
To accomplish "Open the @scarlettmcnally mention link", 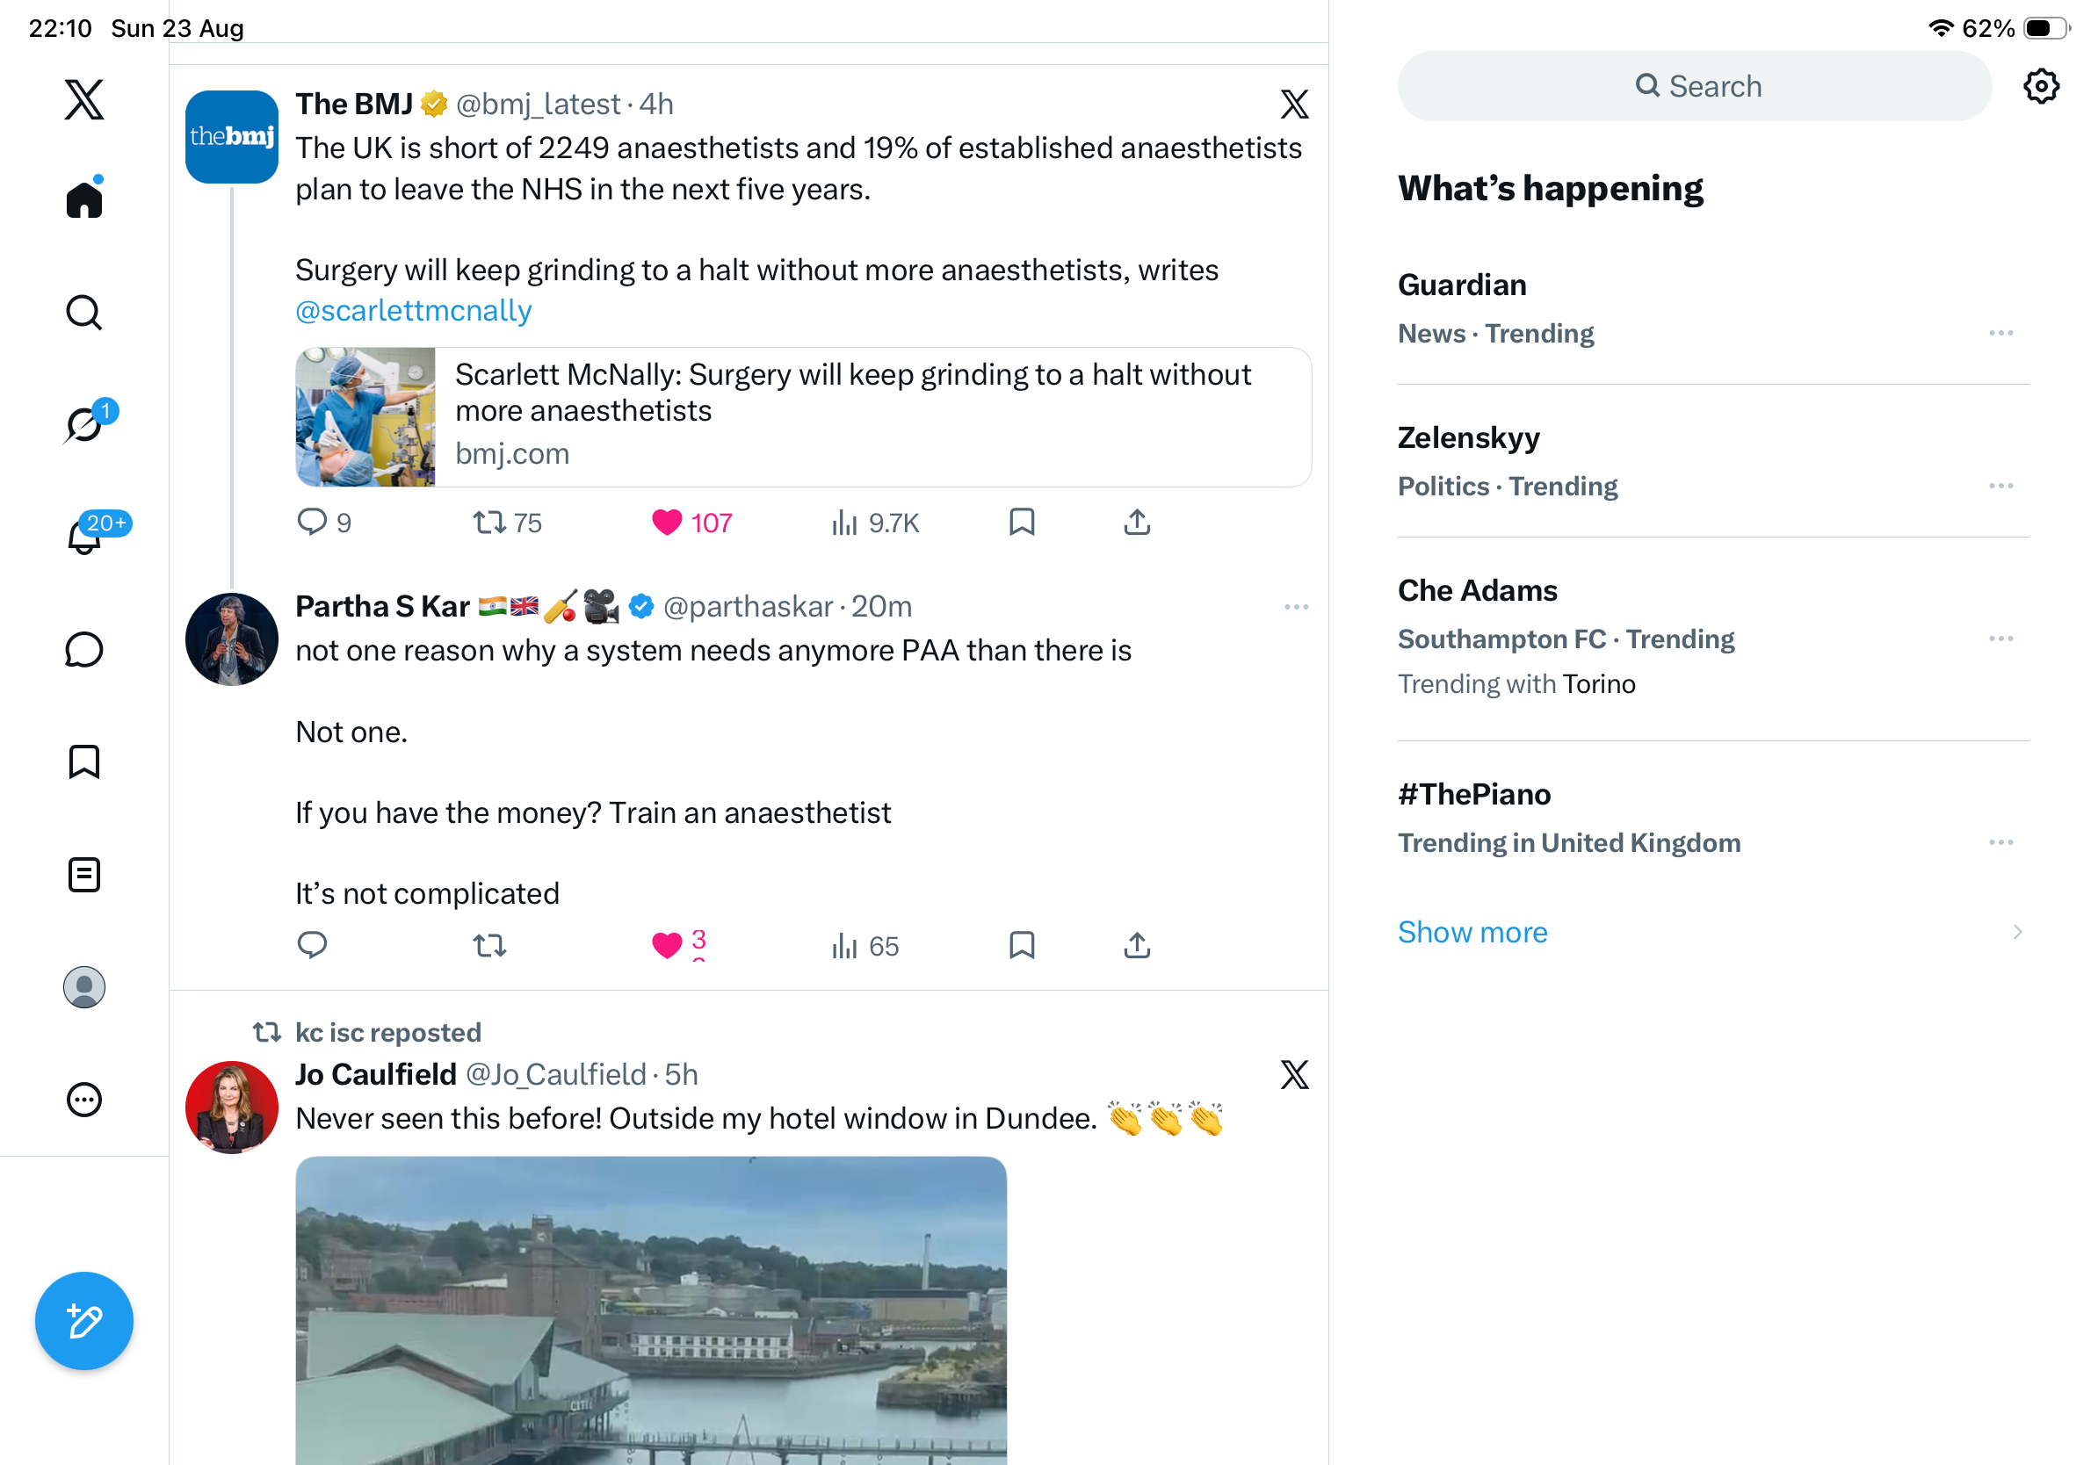I will (413, 311).
